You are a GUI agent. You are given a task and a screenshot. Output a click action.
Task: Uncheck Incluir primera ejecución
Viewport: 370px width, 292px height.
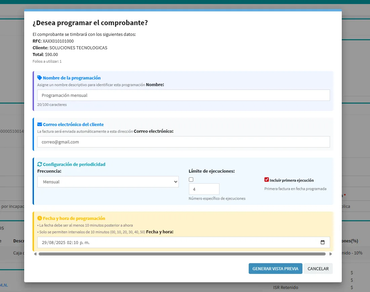click(266, 180)
